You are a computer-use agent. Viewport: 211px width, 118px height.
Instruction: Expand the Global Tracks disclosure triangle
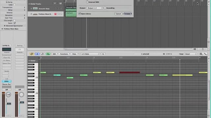pyautogui.click(x=29, y=4)
